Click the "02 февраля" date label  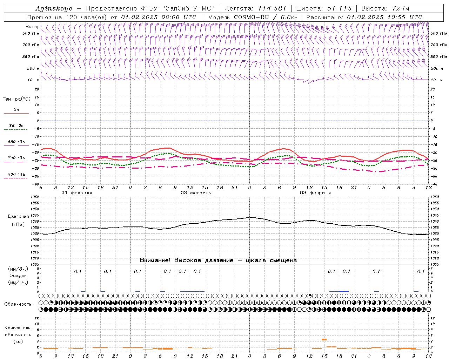click(196, 193)
